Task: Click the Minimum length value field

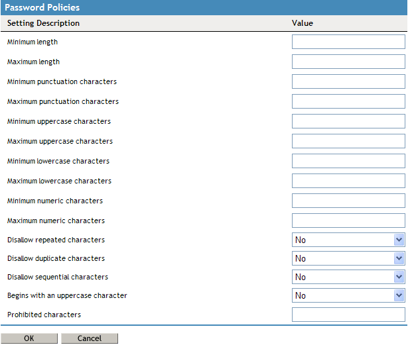Action: [348, 42]
